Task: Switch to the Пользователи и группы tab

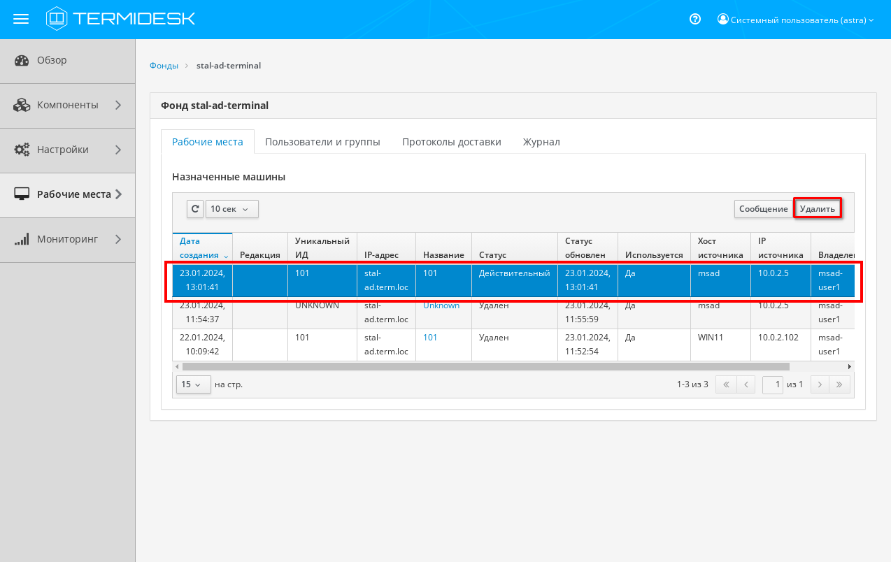Action: (322, 142)
